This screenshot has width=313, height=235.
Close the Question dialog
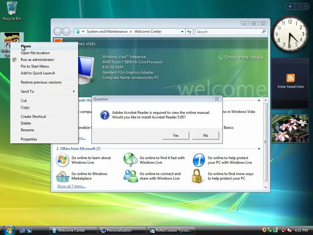217,99
